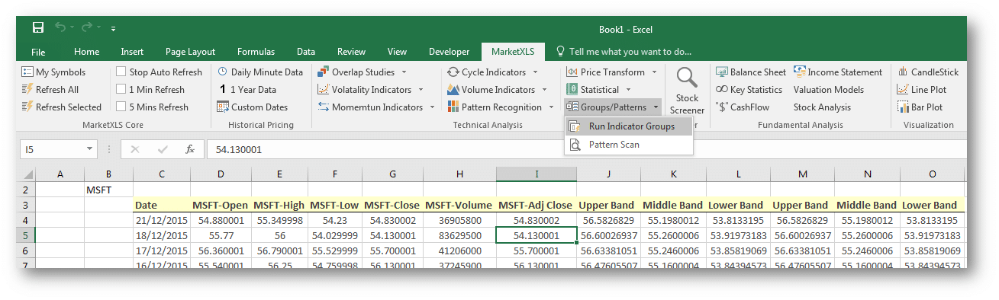This screenshot has width=999, height=300.
Task: Click Refresh Selected button
Action: tap(61, 107)
